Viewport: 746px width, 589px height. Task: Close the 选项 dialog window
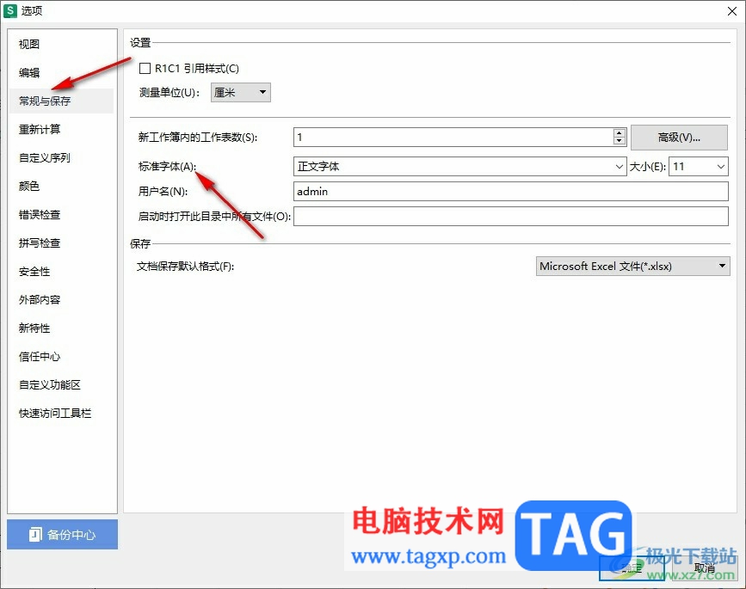pyautogui.click(x=731, y=11)
